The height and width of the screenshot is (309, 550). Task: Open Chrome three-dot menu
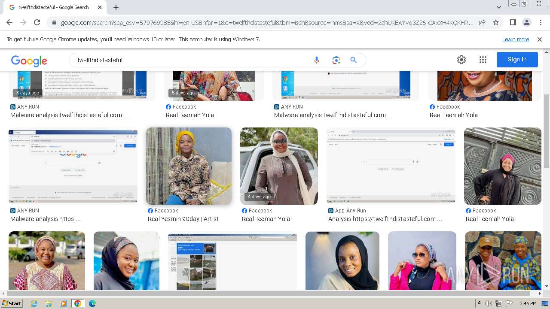(540, 22)
